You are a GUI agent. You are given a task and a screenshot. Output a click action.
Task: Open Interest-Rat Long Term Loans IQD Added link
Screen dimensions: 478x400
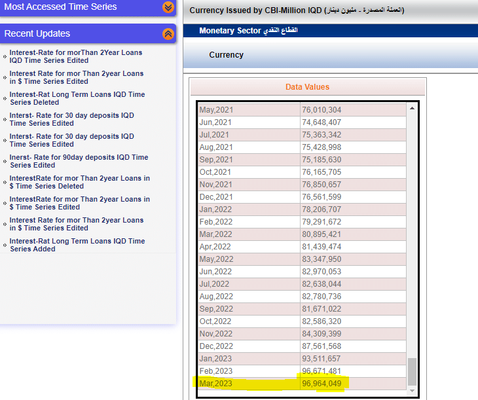pyautogui.click(x=77, y=245)
